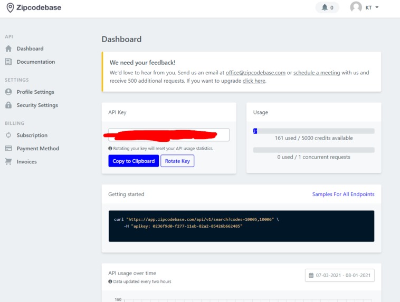Click the Dashboard page heading
Viewport: 400px width, 302px height.
point(121,39)
